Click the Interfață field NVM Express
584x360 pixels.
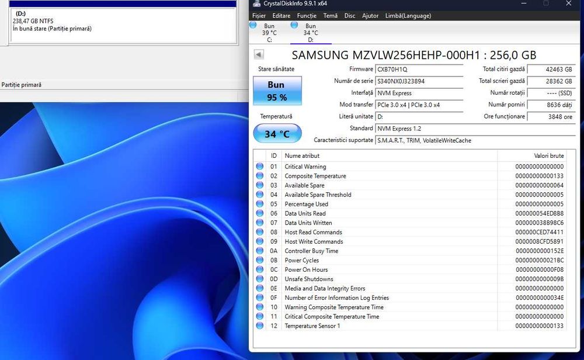tap(419, 93)
